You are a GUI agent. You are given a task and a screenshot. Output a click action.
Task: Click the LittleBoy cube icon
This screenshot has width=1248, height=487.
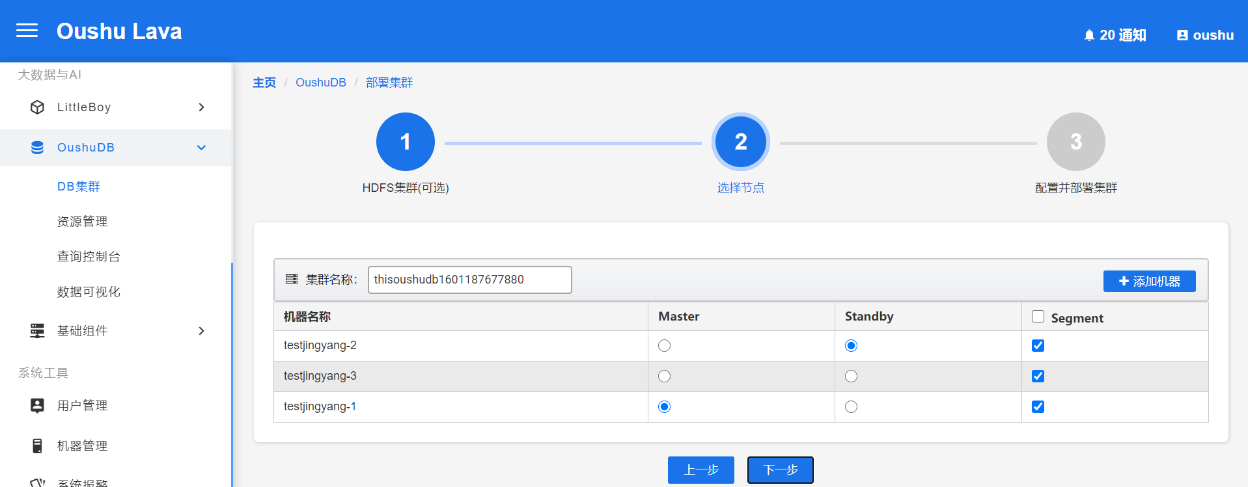point(38,107)
